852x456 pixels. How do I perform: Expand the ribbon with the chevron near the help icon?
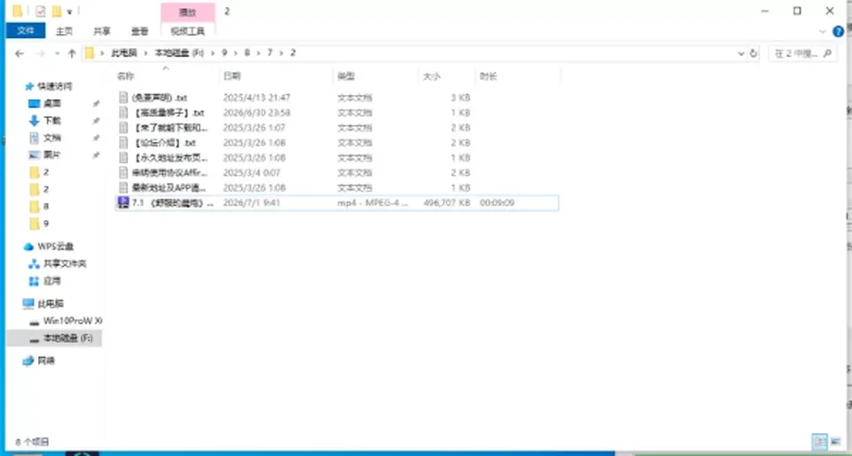[823, 31]
